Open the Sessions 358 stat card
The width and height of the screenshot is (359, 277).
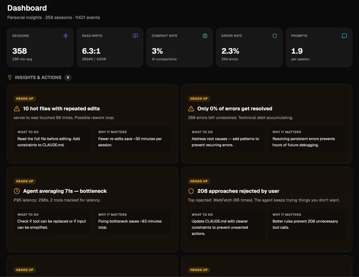pos(40,47)
